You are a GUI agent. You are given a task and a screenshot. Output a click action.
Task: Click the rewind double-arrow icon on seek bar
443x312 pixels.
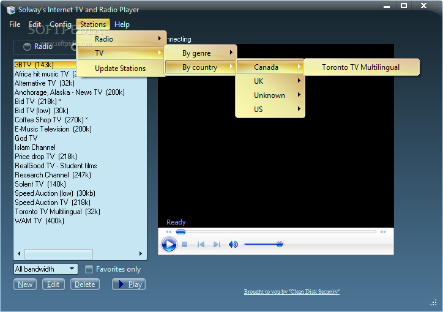[169, 232]
